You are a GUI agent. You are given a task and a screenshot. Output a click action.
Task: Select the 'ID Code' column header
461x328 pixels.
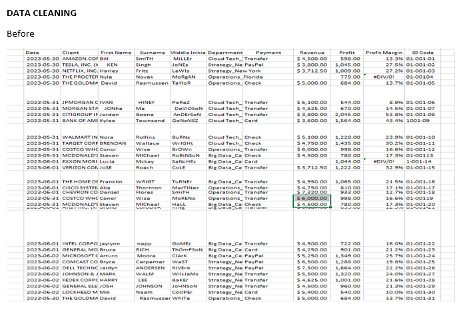click(x=422, y=53)
